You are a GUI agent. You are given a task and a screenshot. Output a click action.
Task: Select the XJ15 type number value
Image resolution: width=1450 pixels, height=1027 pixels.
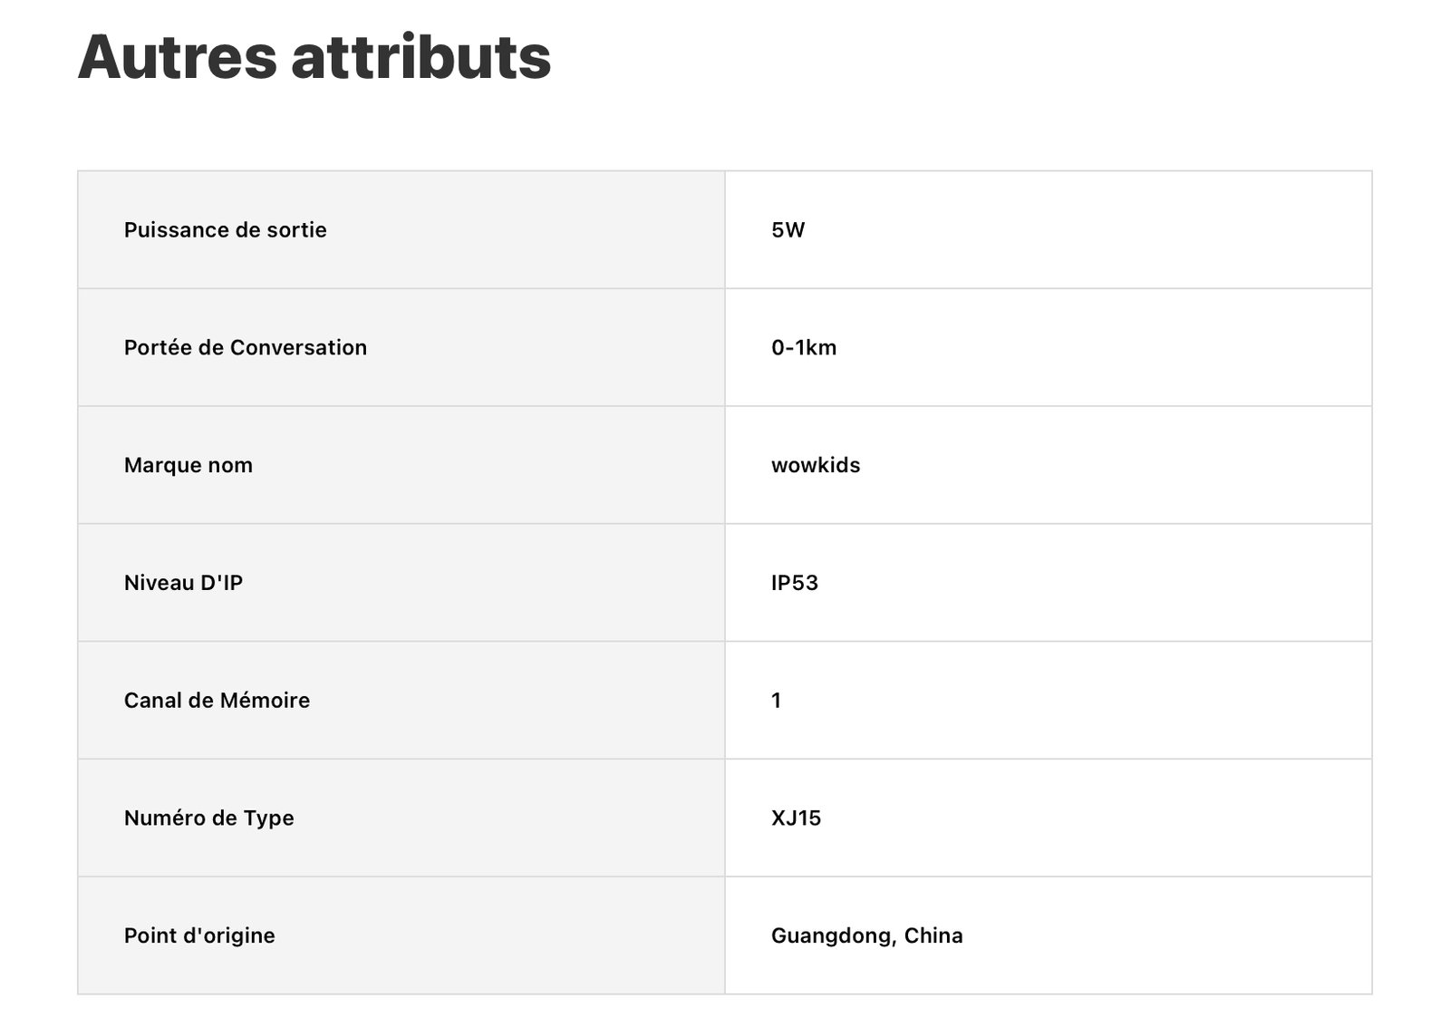[x=796, y=819]
